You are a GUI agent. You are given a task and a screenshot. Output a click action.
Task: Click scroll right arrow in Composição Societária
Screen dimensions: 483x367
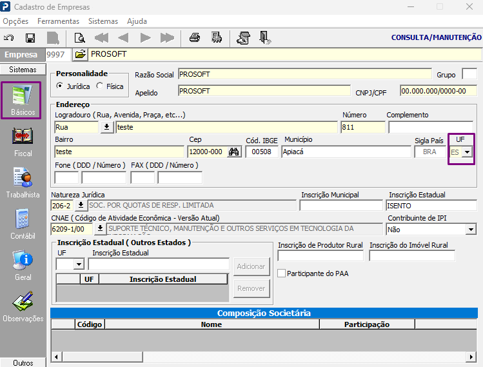pos(471,357)
